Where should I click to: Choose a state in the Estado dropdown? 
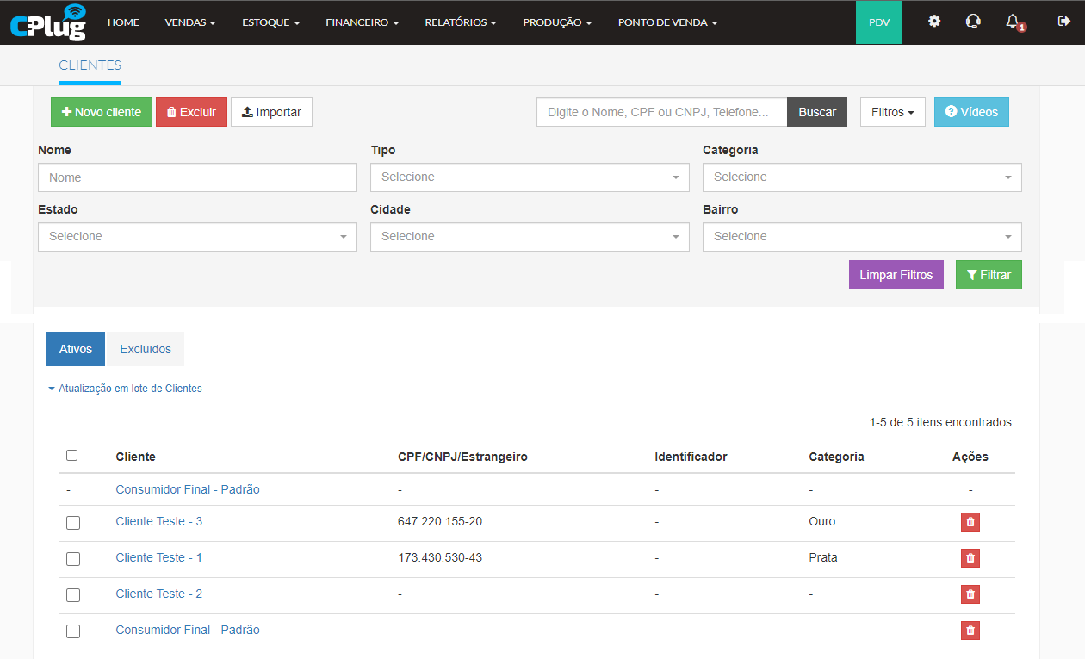[x=197, y=237]
